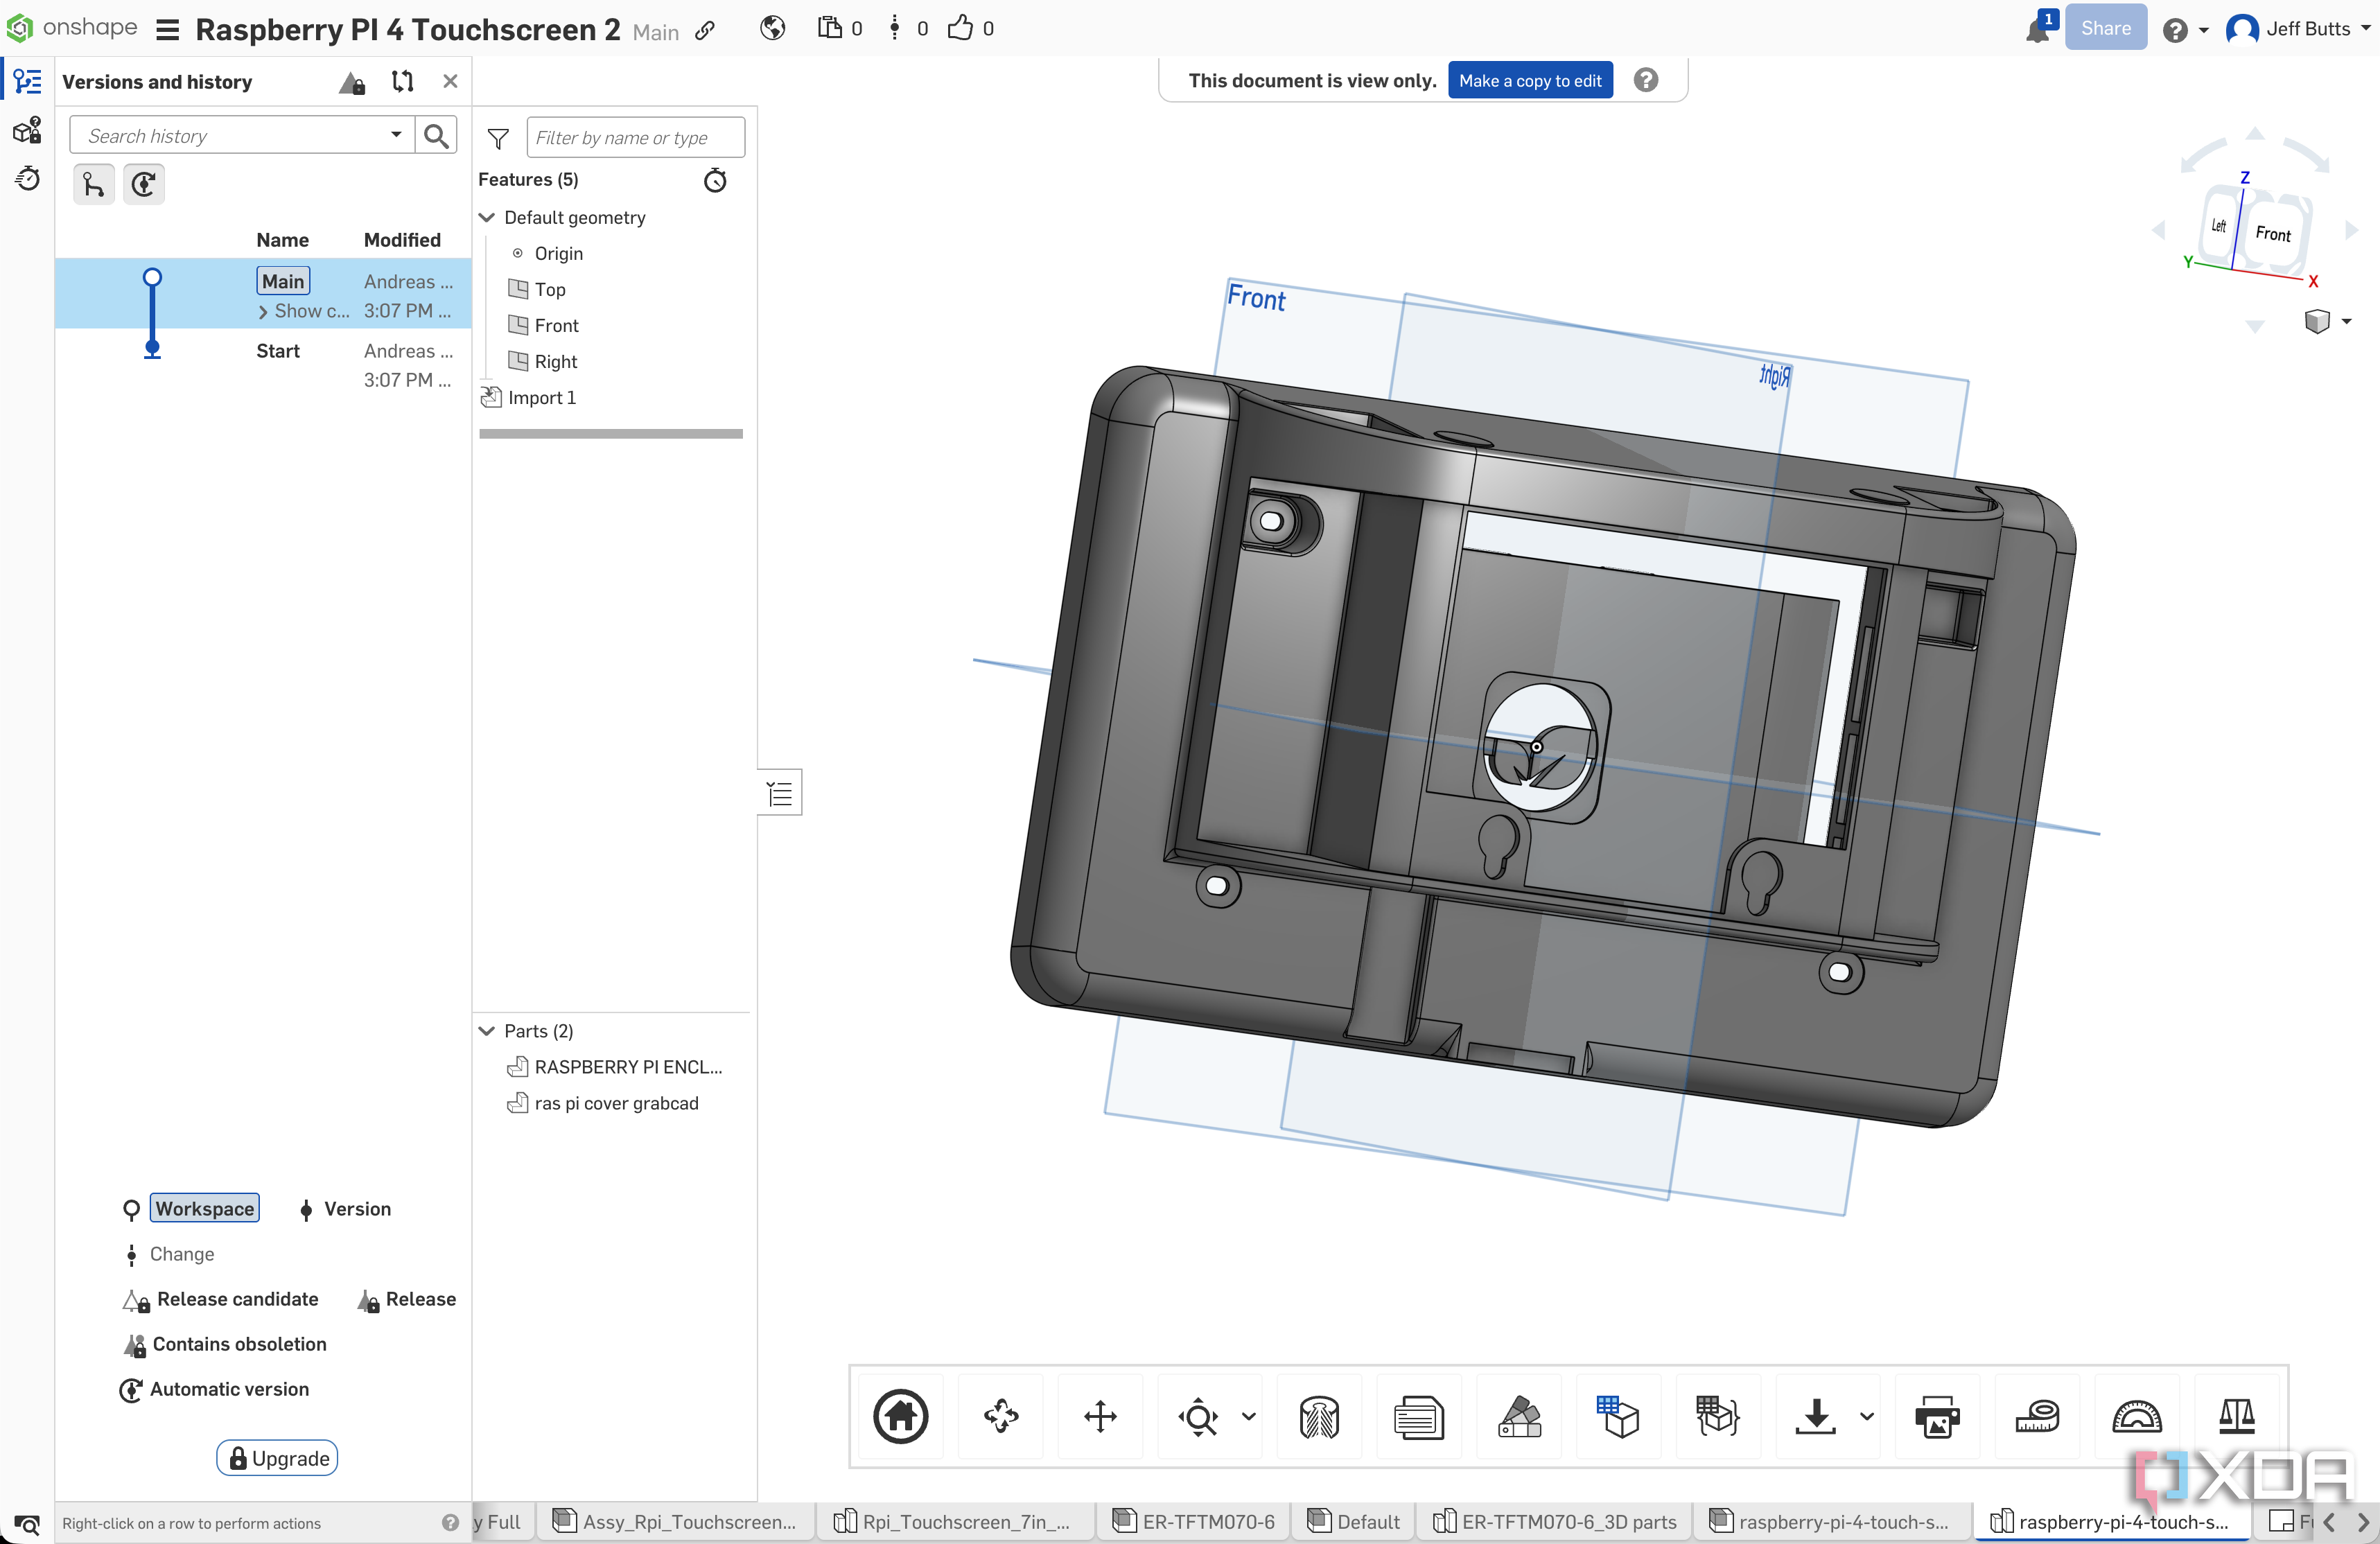The height and width of the screenshot is (1544, 2380).
Task: Collapse the Parts (2) section
Action: click(487, 1031)
